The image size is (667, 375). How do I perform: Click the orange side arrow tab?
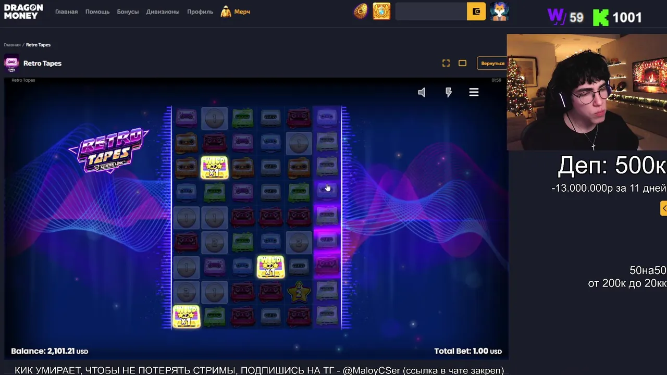coord(664,208)
